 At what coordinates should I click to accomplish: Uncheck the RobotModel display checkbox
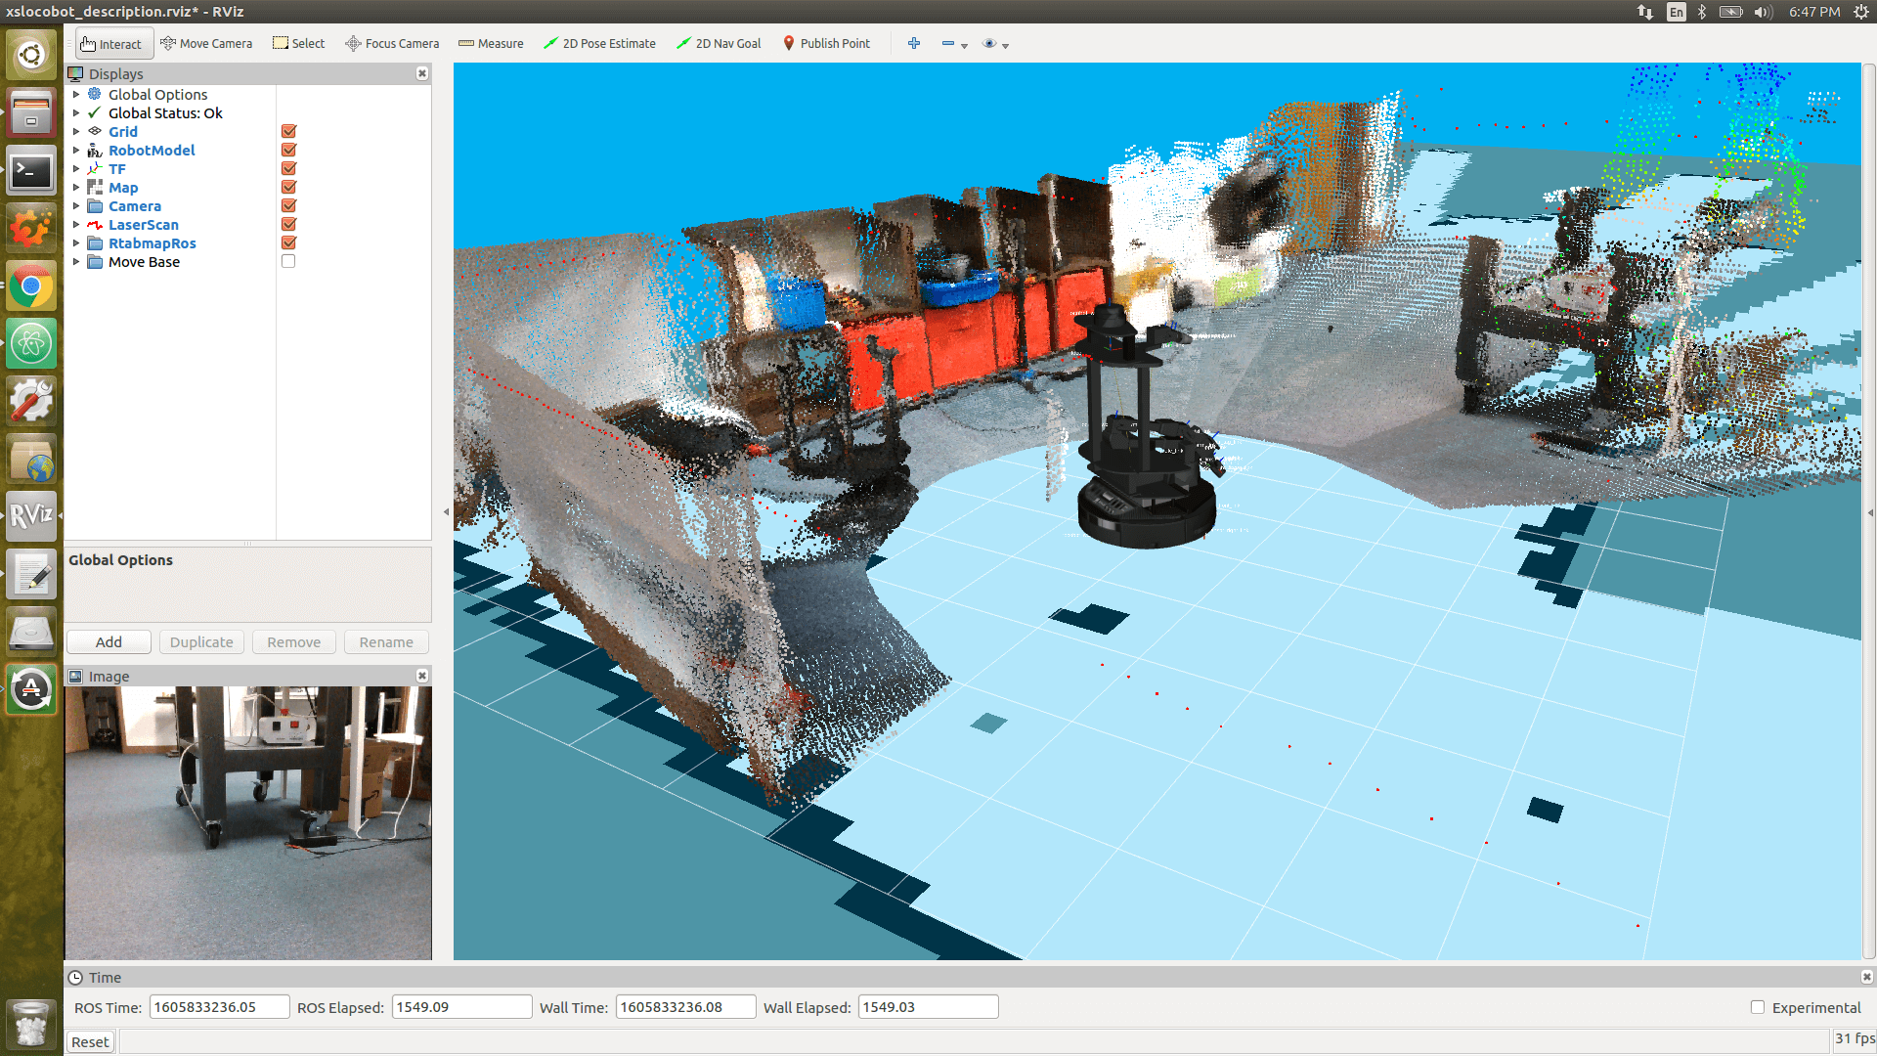coord(288,150)
